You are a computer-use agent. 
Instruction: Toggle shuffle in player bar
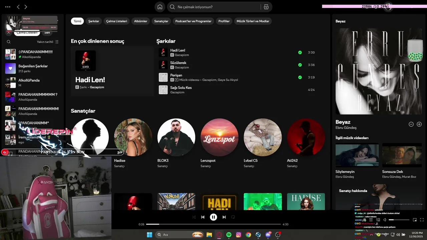pos(194,217)
